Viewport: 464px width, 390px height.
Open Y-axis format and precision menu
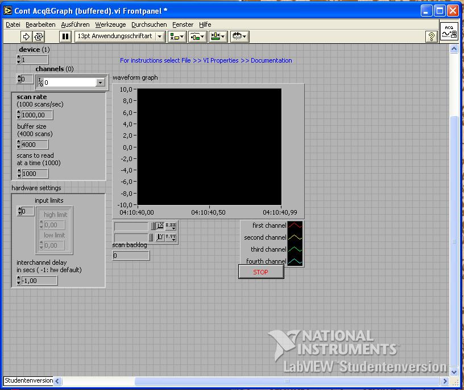(x=171, y=237)
